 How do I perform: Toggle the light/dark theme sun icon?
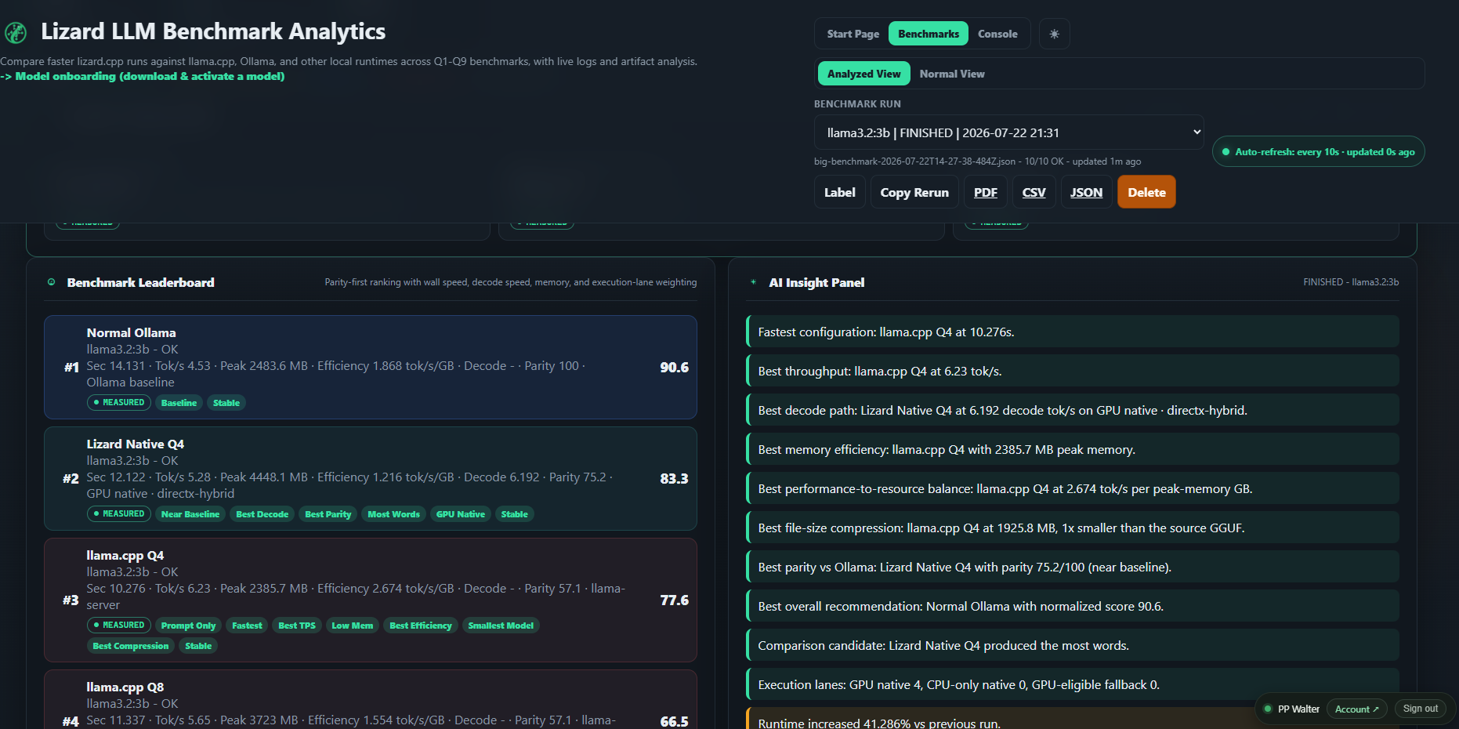[x=1054, y=34]
